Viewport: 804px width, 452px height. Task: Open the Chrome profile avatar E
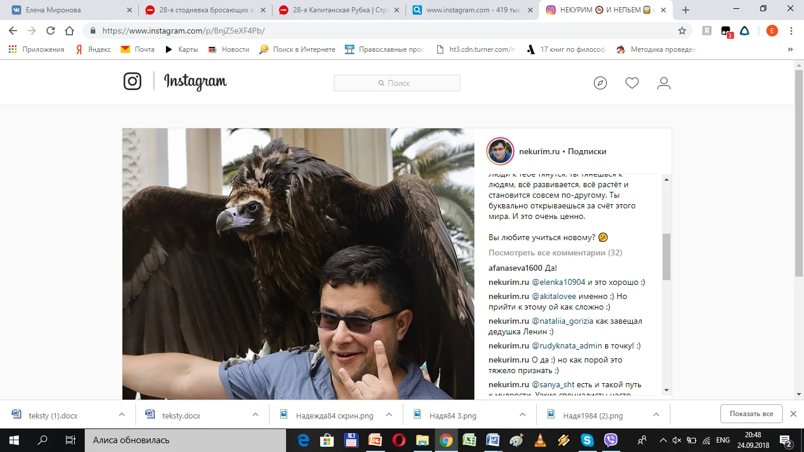coord(772,31)
